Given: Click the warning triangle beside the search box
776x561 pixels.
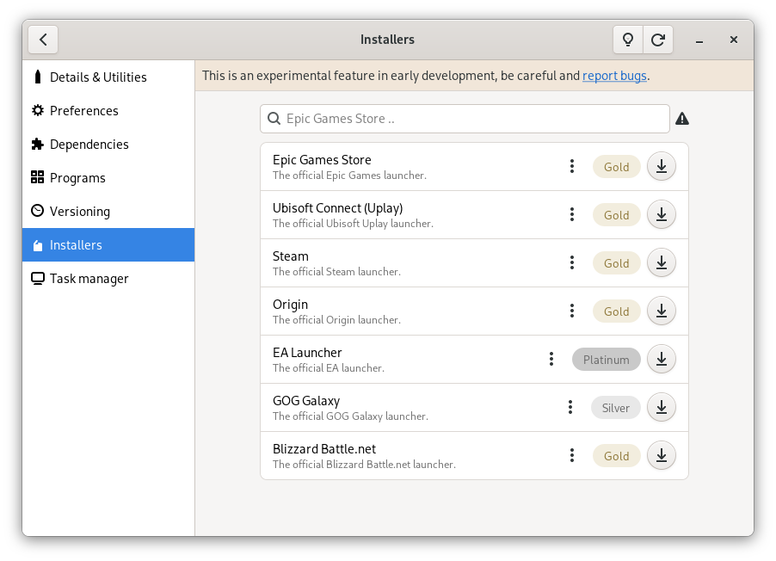Looking at the screenshot, I should (682, 119).
